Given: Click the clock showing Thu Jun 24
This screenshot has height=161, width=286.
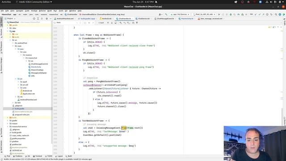Looking at the screenshot, I should pos(143,2).
